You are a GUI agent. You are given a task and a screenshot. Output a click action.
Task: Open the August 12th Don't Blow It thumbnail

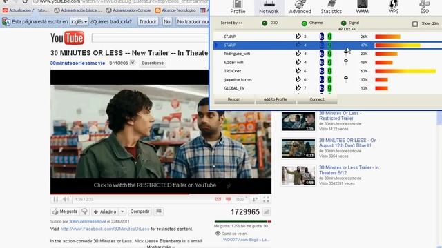coord(298,149)
